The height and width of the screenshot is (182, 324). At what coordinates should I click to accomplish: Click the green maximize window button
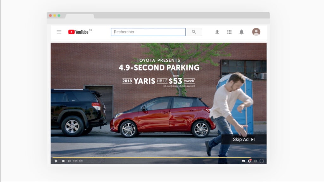[59, 16]
